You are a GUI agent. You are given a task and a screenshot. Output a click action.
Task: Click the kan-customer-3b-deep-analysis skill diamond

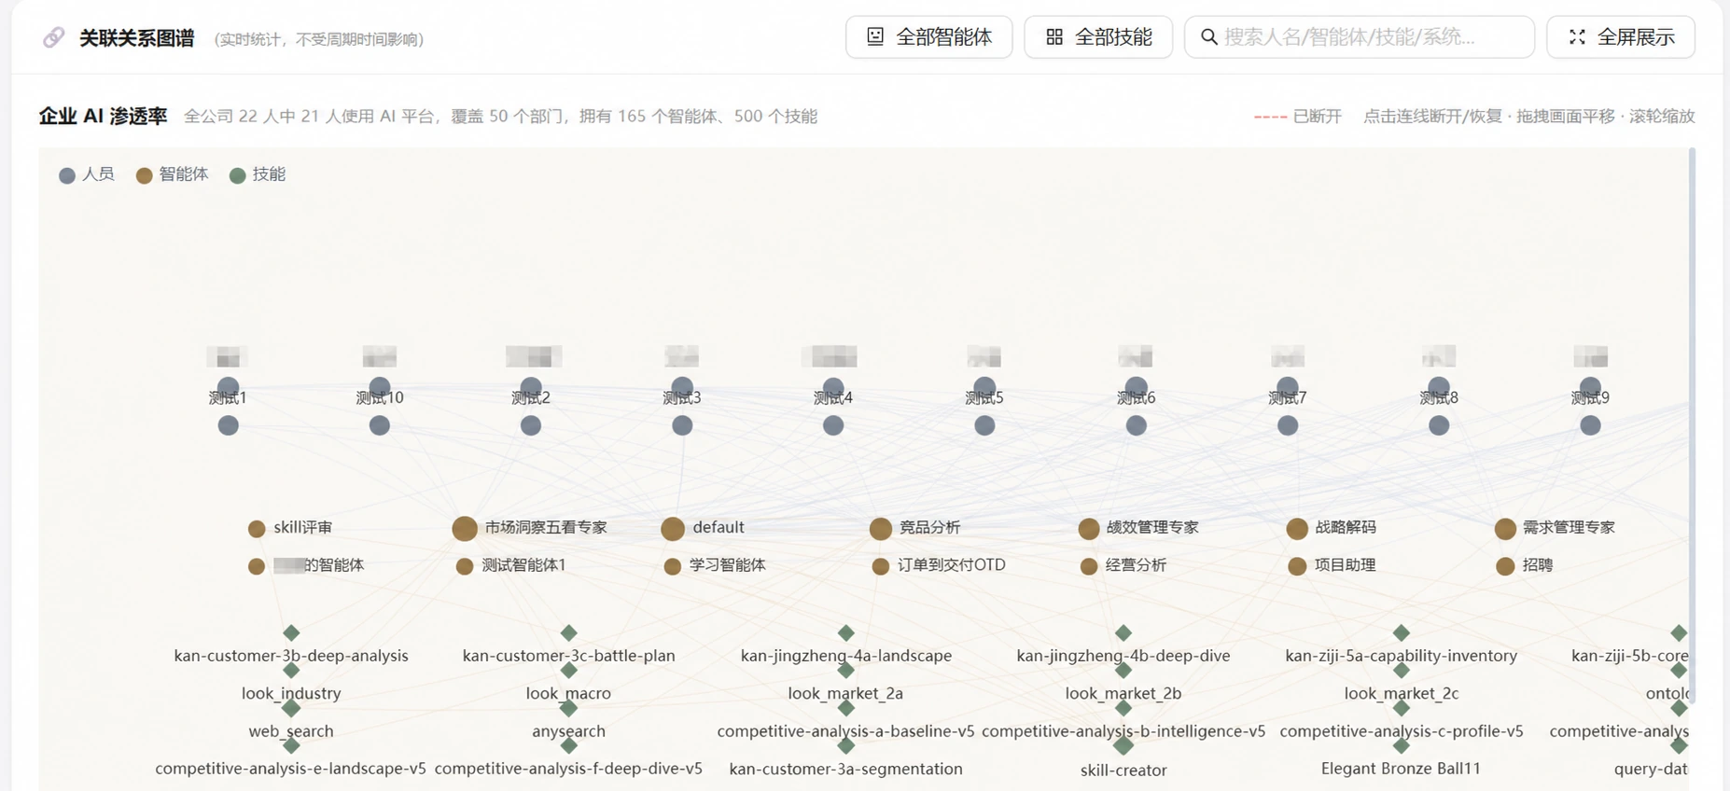[x=291, y=632]
